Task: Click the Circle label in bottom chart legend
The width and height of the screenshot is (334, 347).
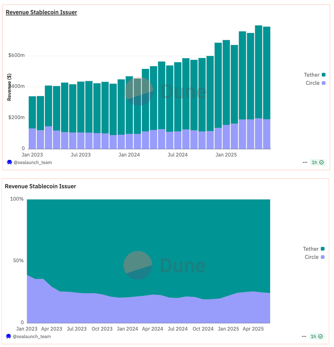Action: point(311,257)
